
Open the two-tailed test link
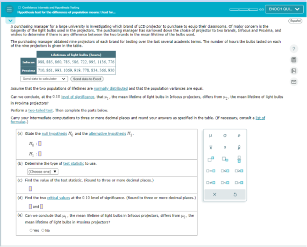40,110
